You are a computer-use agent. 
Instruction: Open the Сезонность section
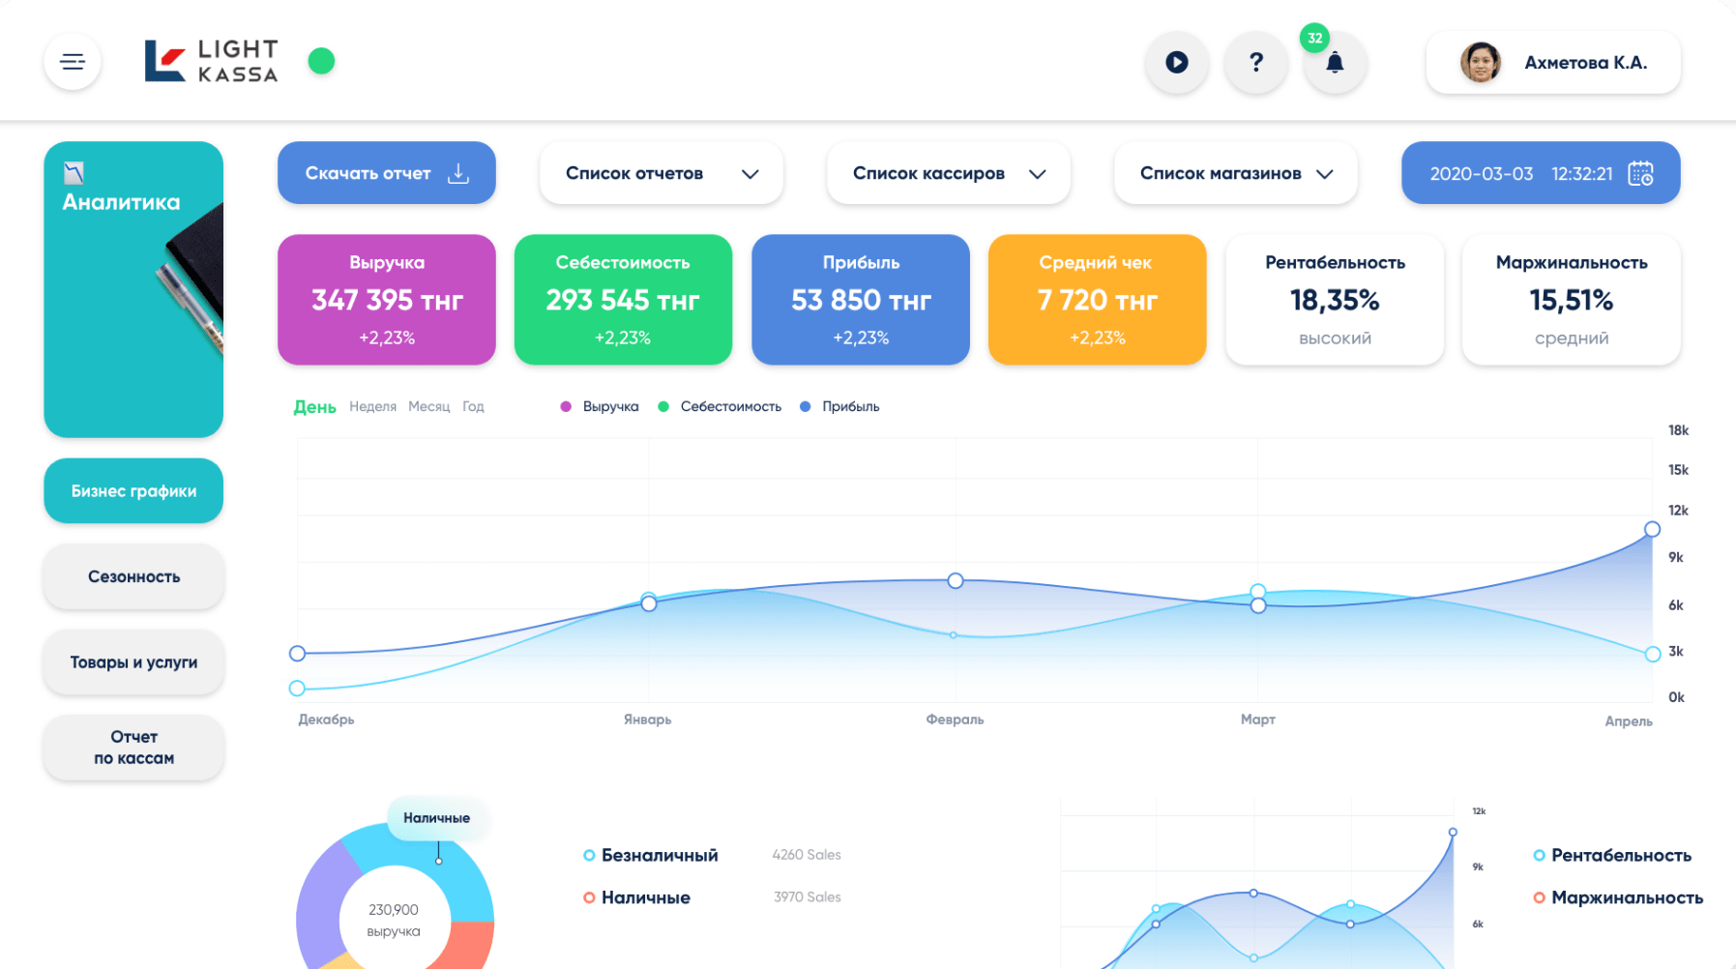click(x=133, y=576)
